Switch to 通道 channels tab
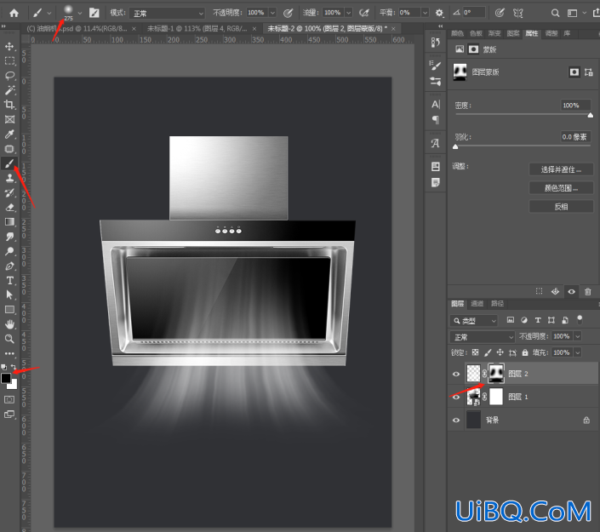The height and width of the screenshot is (532, 600). (477, 304)
